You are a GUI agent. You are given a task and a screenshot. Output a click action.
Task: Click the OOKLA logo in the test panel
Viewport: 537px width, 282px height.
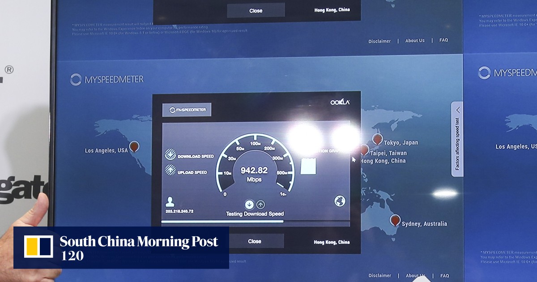[x=340, y=103]
